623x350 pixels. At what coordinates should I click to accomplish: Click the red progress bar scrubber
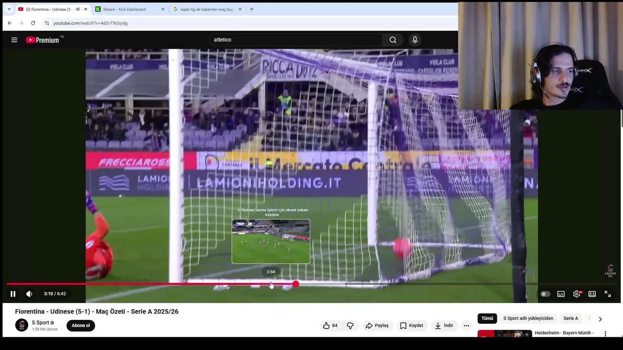[296, 284]
